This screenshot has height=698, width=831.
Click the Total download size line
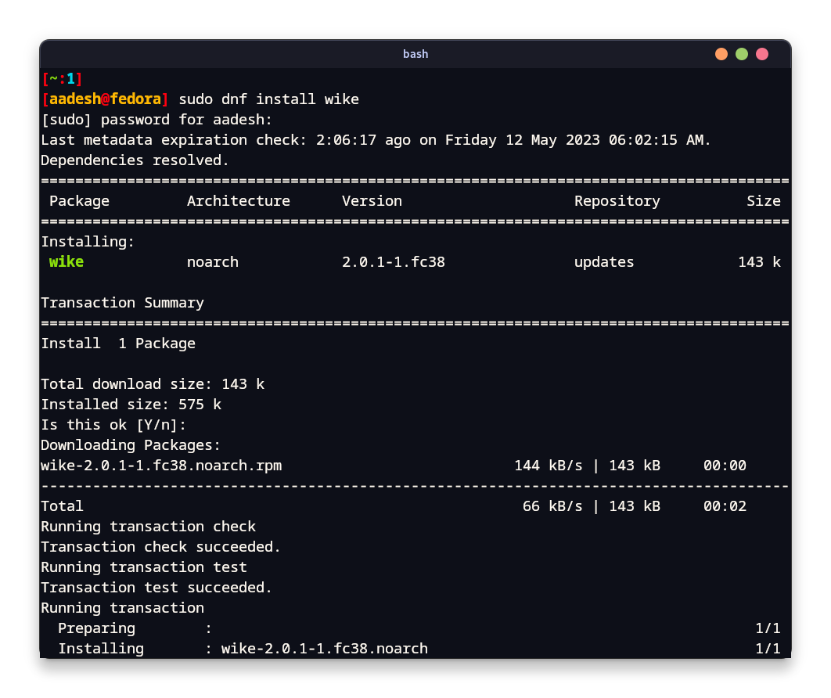click(x=152, y=383)
